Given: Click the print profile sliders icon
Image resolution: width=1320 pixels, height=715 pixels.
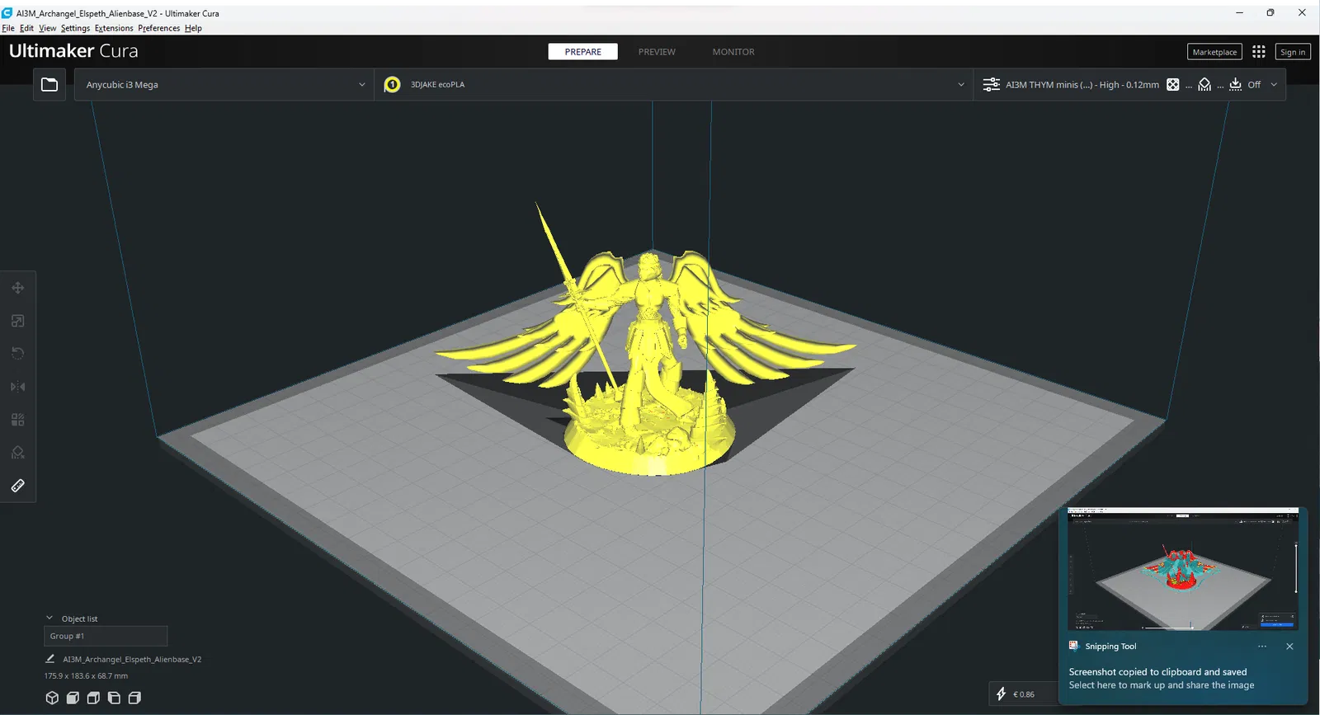Looking at the screenshot, I should point(991,84).
